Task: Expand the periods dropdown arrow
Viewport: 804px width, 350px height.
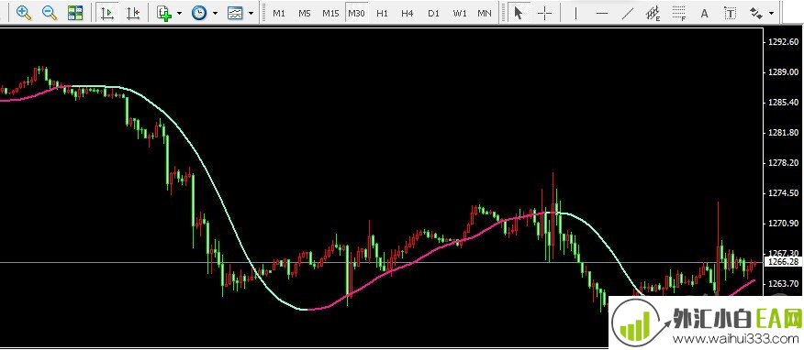Action: pyautogui.click(x=215, y=14)
